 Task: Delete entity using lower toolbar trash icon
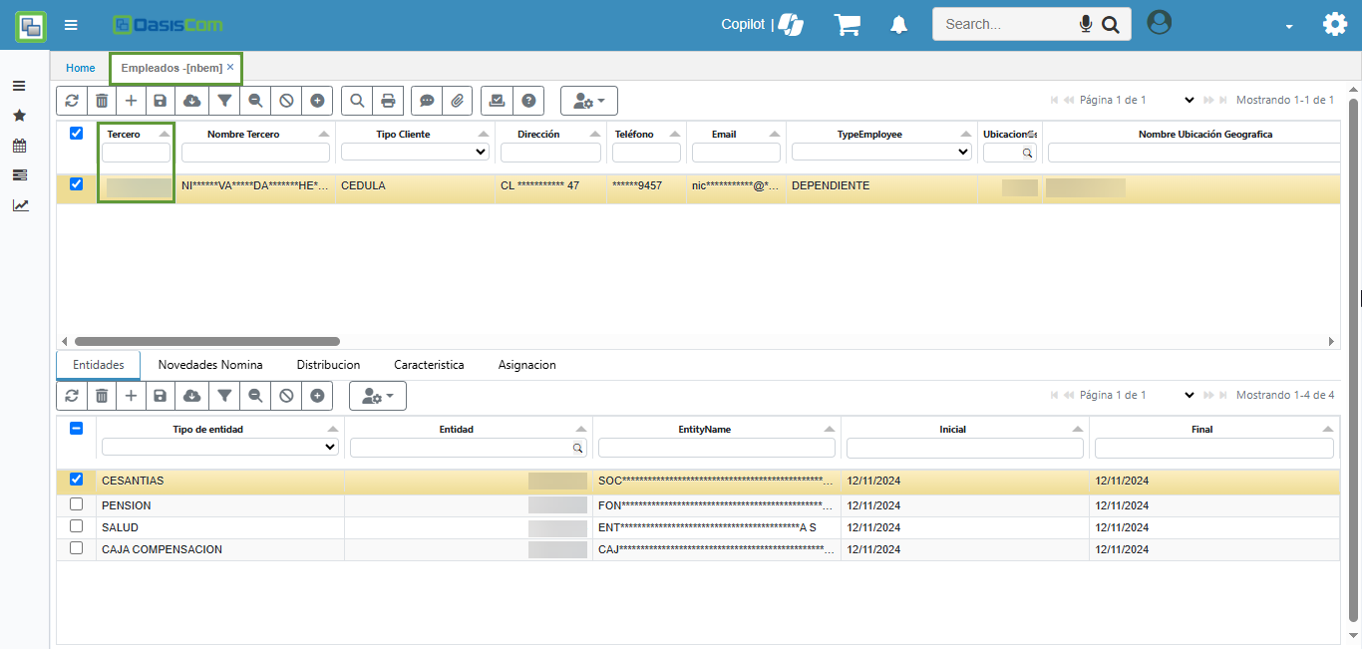pyautogui.click(x=102, y=396)
